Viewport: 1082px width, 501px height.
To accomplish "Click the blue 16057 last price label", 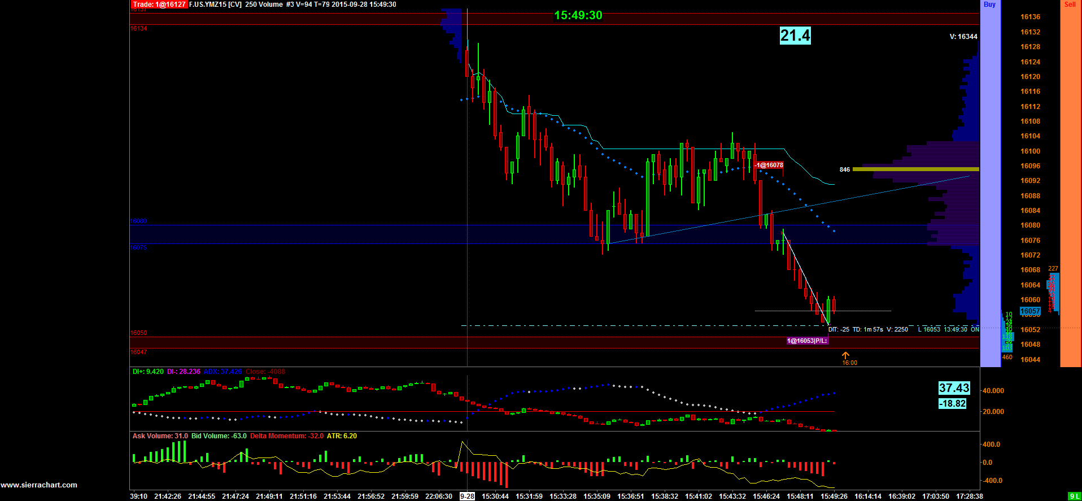I will (1030, 311).
